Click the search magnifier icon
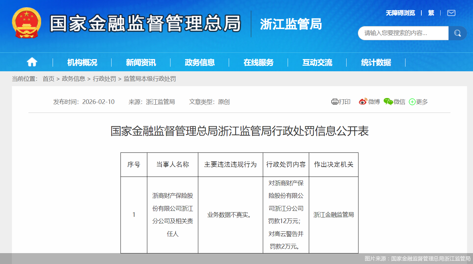The image size is (473, 264). click(x=457, y=33)
